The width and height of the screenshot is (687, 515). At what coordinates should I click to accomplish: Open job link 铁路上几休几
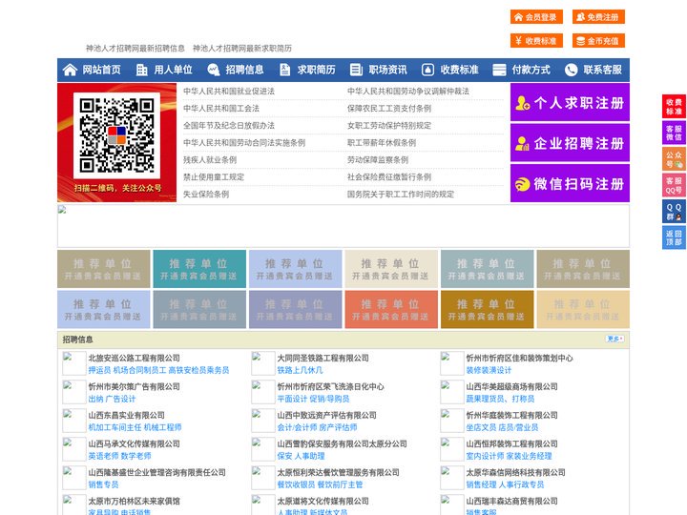pyautogui.click(x=300, y=370)
